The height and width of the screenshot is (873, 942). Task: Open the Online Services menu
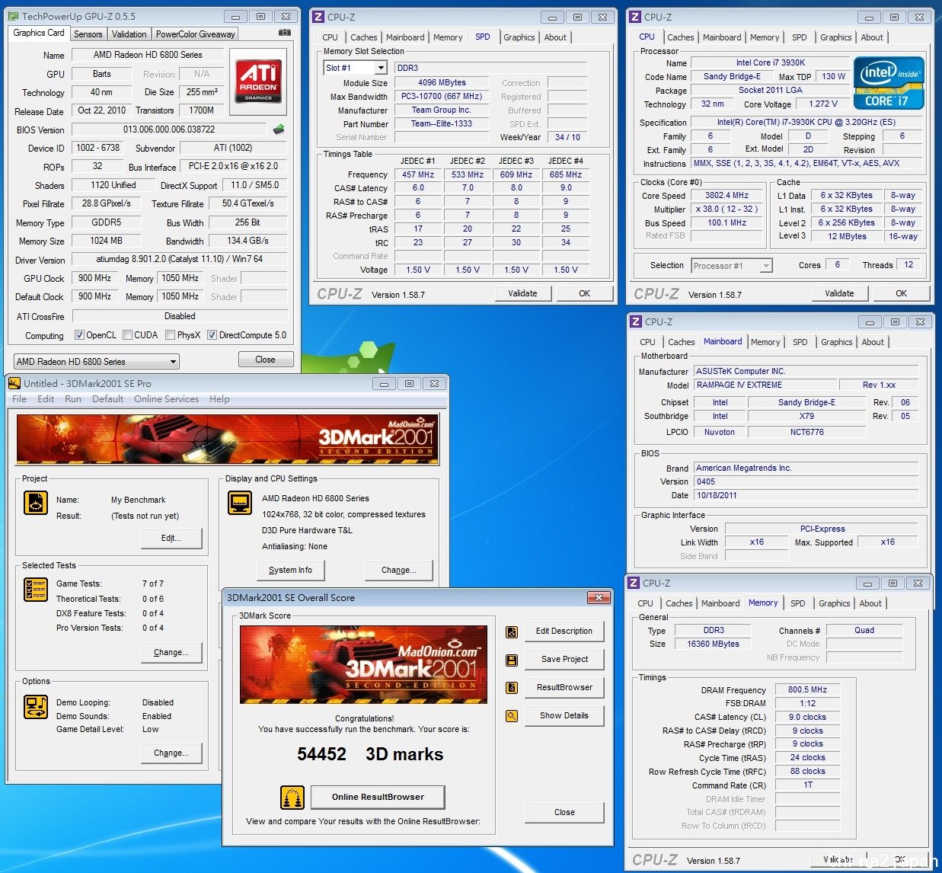[166, 399]
